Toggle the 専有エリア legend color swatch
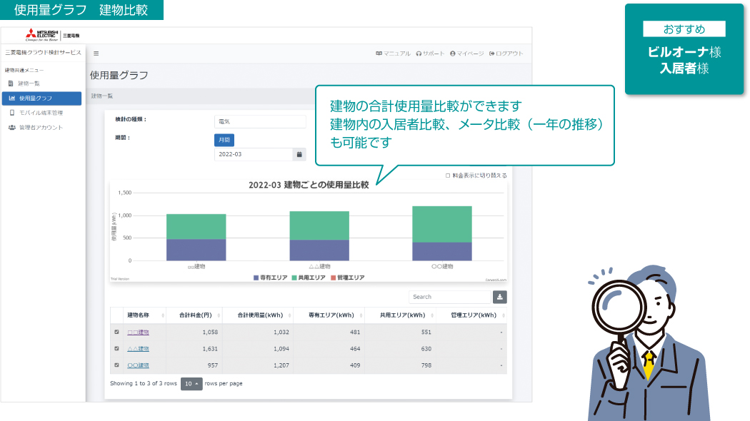Image resolution: width=750 pixels, height=421 pixels. pos(256,277)
